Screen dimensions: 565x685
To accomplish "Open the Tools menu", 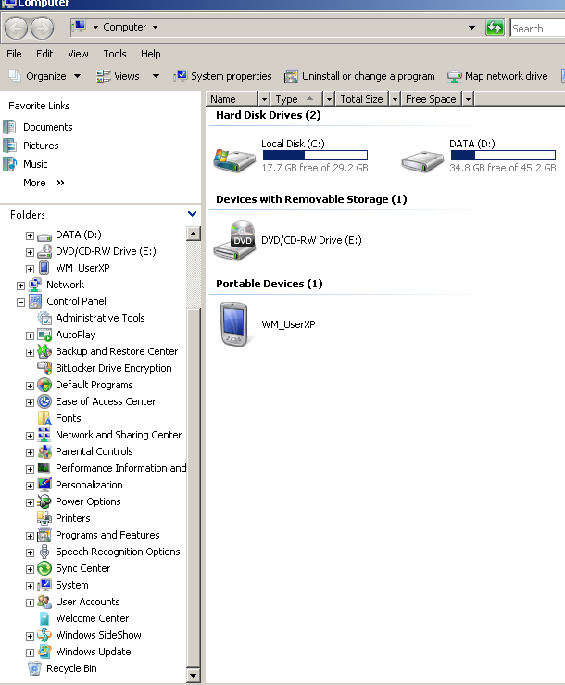I will [115, 54].
